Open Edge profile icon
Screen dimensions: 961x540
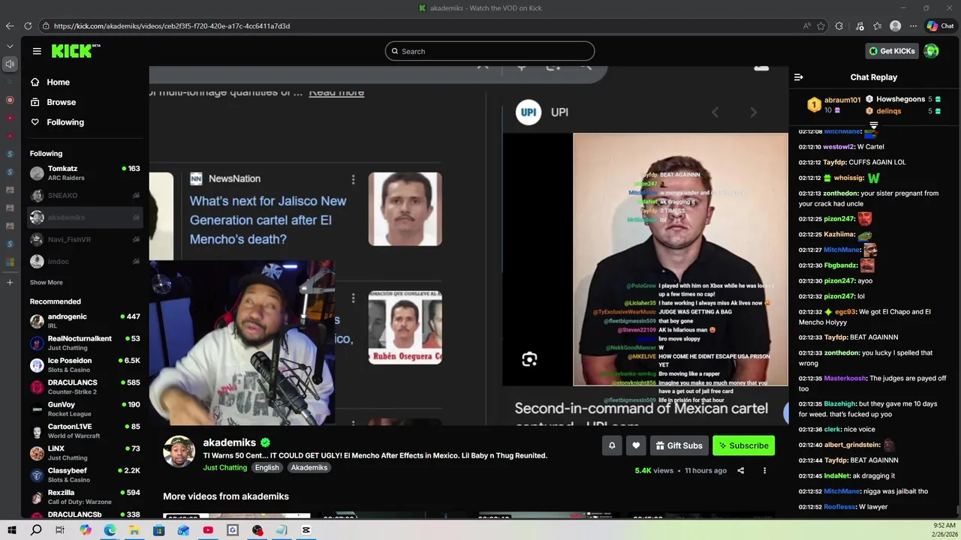coord(895,25)
